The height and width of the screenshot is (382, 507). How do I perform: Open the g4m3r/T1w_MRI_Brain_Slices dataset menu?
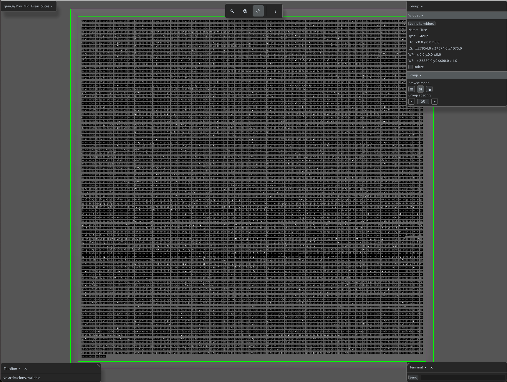(28, 6)
